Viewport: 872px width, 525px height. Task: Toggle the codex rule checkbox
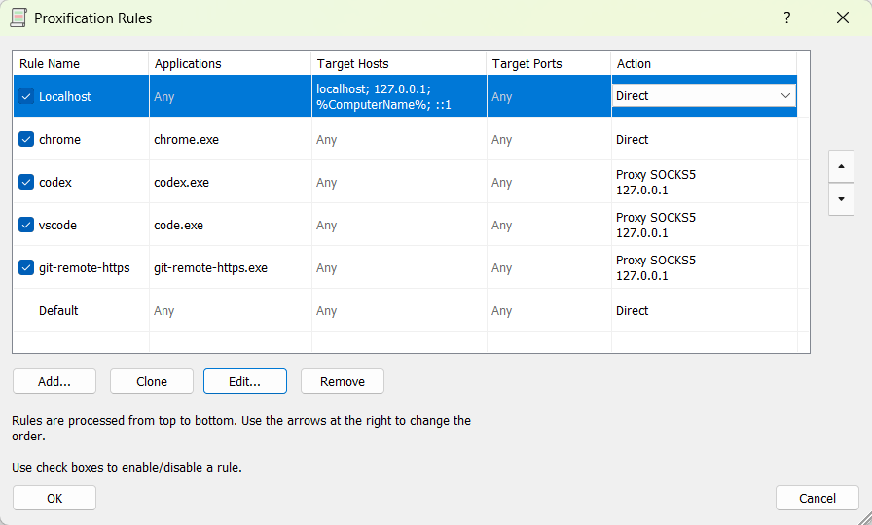(26, 182)
